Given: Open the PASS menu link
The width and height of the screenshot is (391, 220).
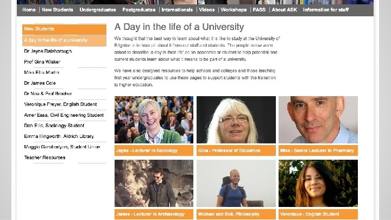Looking at the screenshot, I should coord(259,10).
